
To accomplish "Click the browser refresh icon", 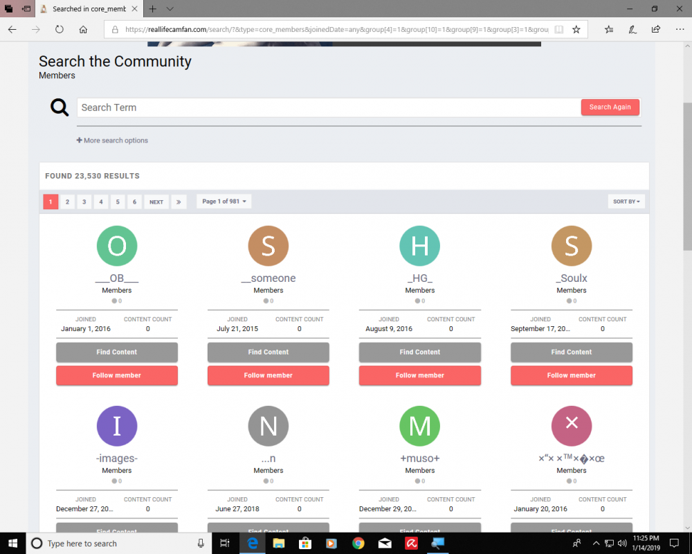I will click(x=60, y=30).
